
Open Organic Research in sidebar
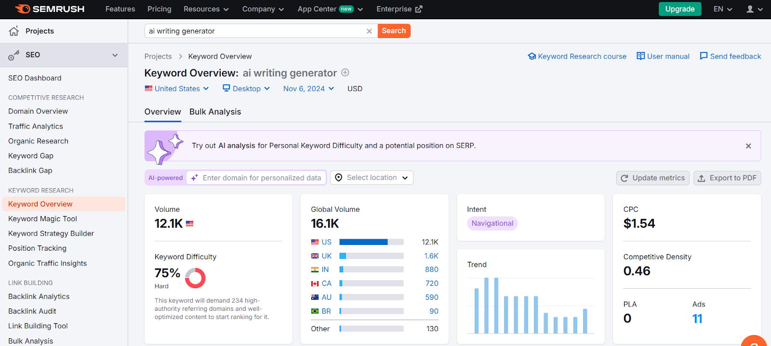[x=38, y=141]
